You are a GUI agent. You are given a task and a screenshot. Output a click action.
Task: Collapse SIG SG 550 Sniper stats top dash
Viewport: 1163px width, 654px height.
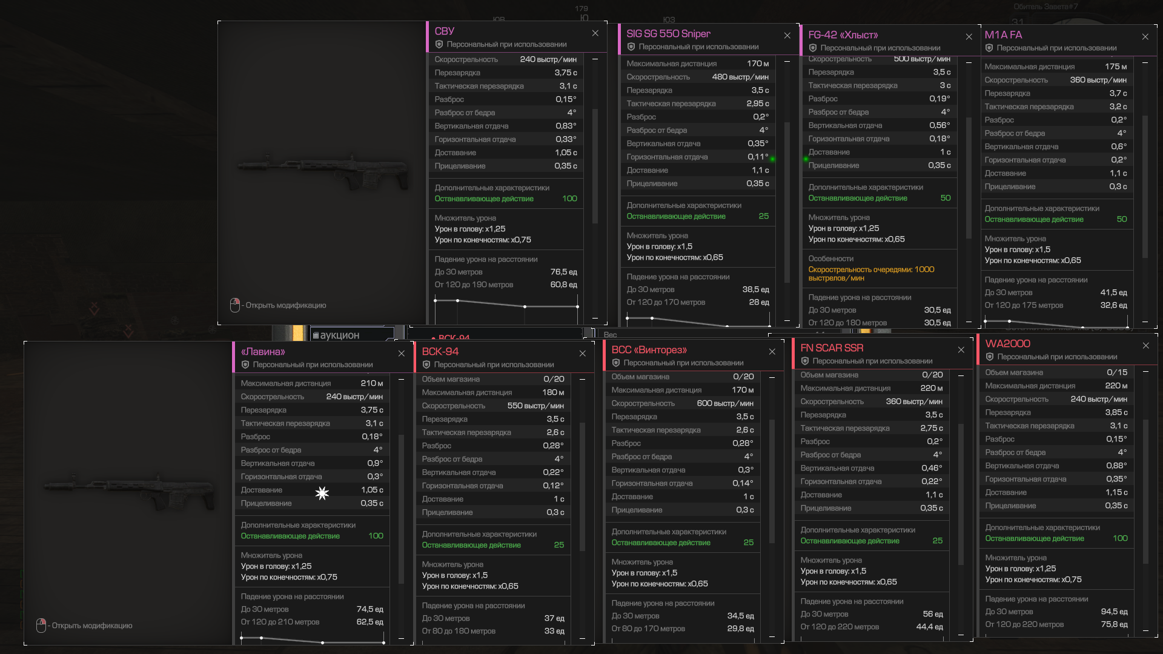pyautogui.click(x=787, y=62)
